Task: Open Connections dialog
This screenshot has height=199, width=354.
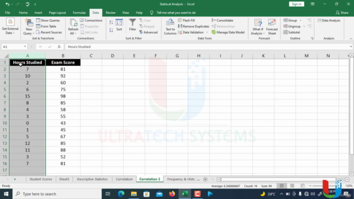Action: 91,20
